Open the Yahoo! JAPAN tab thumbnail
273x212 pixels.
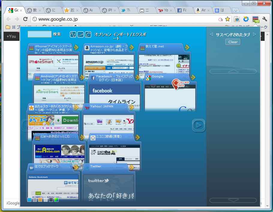click(109, 124)
